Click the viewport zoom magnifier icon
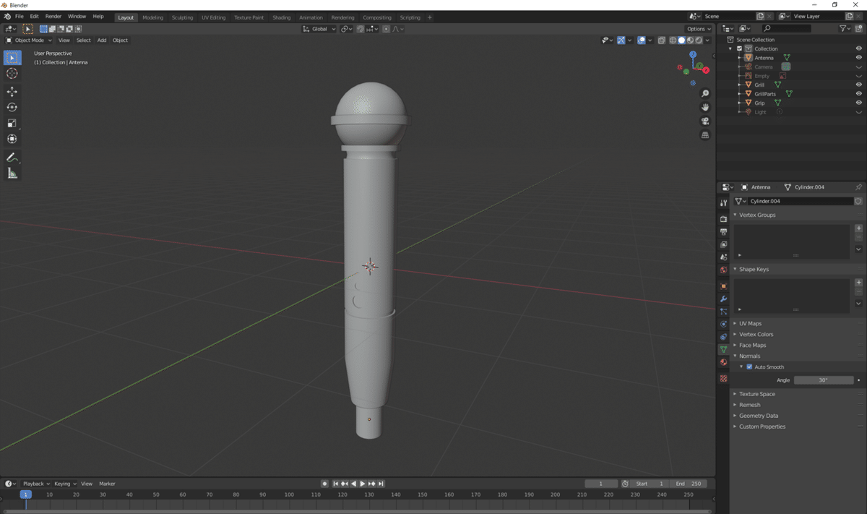This screenshot has width=867, height=514. [705, 94]
